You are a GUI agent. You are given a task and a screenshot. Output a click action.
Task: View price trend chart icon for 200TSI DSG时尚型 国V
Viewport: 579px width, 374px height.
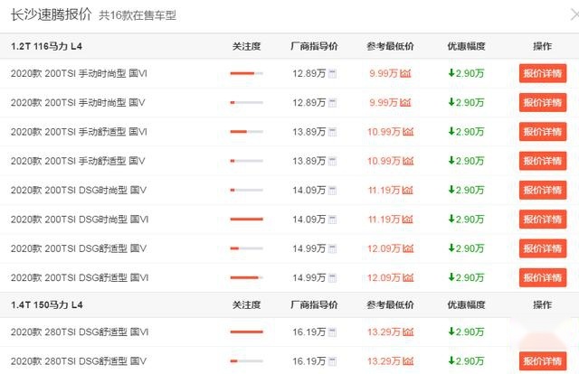pyautogui.click(x=407, y=191)
